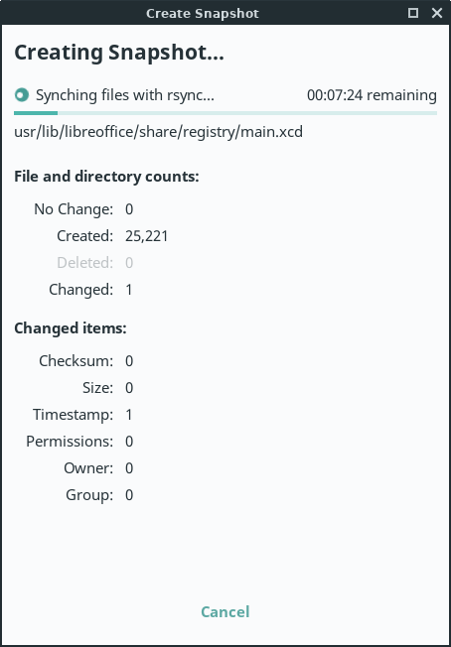Image resolution: width=451 pixels, height=647 pixels.
Task: Click the Changed items heading
Action: click(71, 328)
